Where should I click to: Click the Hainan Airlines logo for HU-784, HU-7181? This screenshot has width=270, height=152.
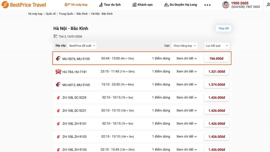point(58,72)
